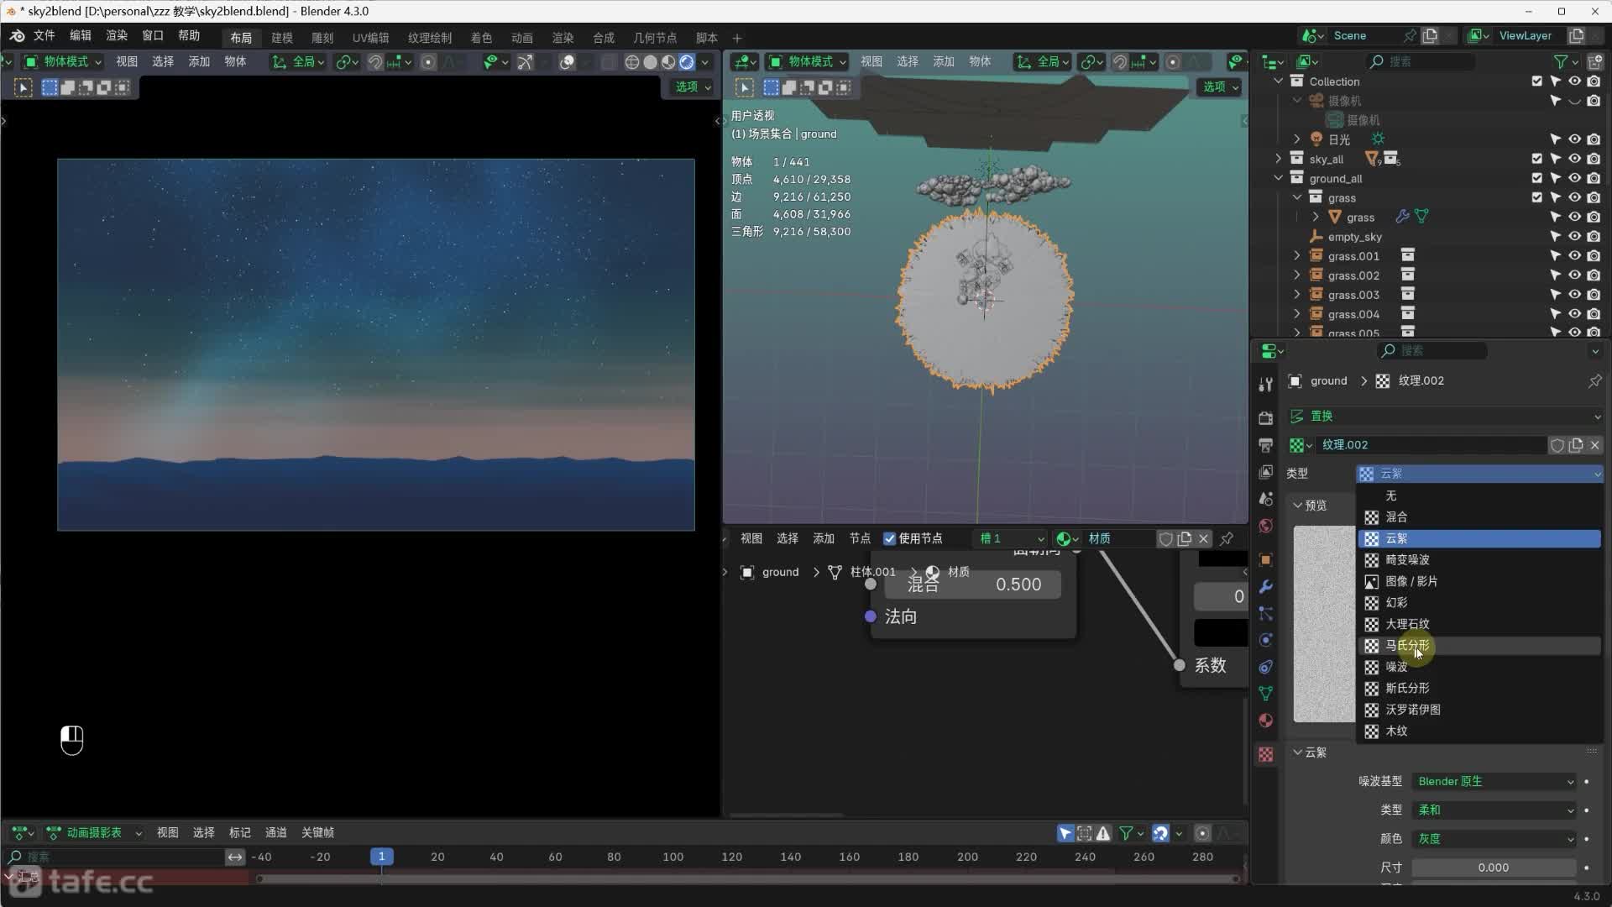Open the World properties tab icon
This screenshot has height=907, width=1612.
(x=1265, y=527)
